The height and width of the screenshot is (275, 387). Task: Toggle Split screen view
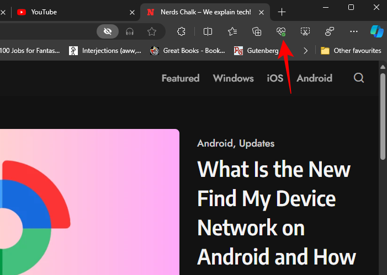coord(208,31)
